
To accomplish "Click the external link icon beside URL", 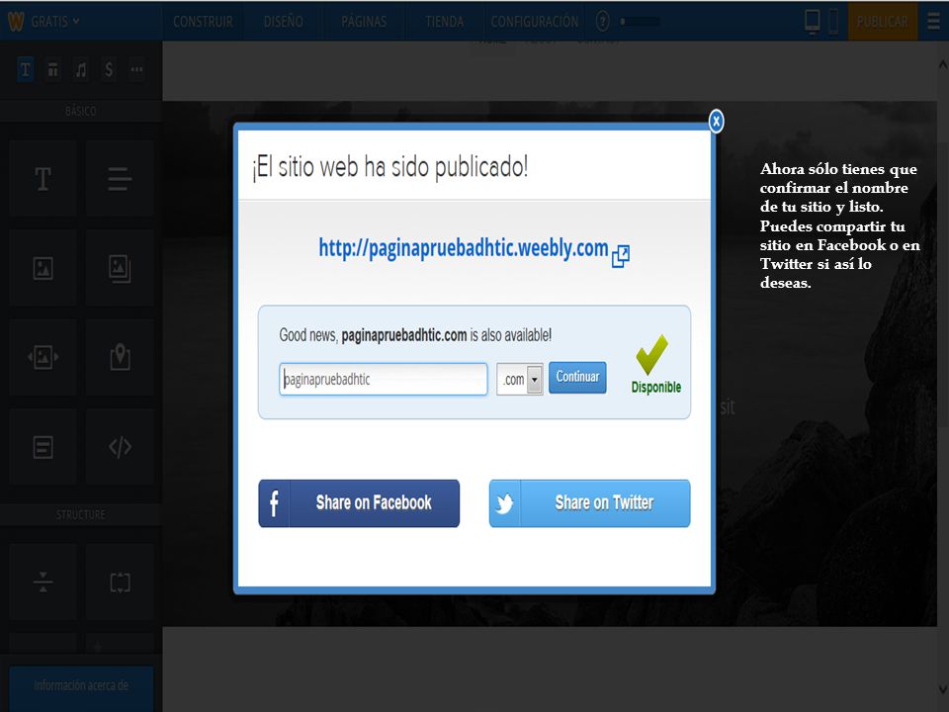I will (x=621, y=256).
